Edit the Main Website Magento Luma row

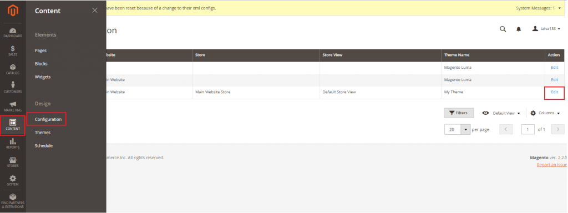[554, 80]
